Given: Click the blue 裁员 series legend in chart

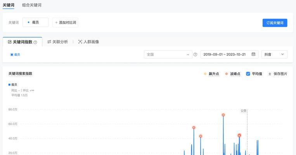Looking at the screenshot, I should coord(13,84).
